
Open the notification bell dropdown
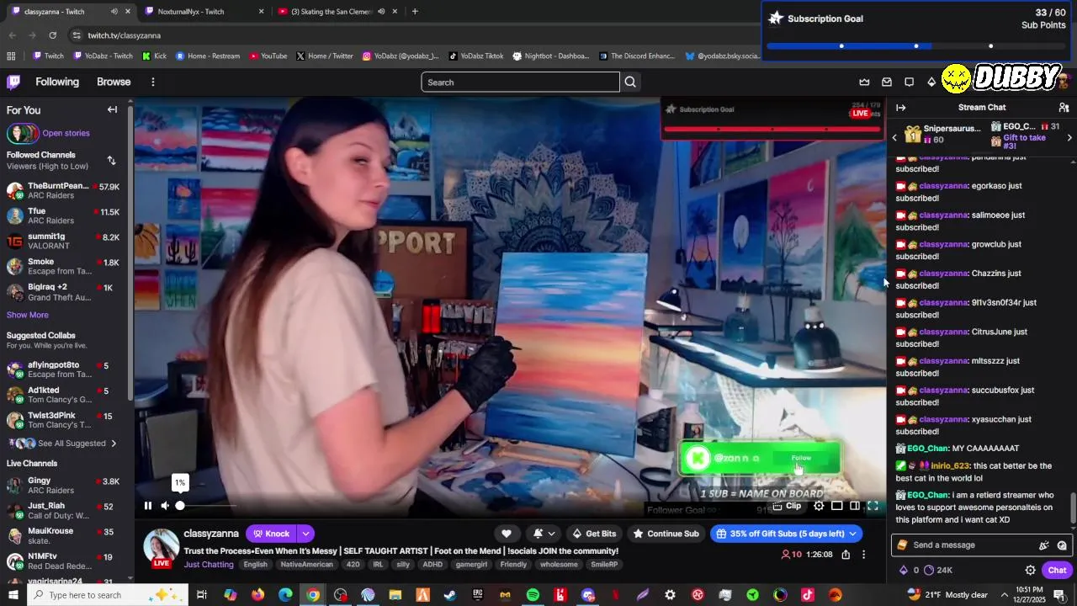pyautogui.click(x=544, y=534)
